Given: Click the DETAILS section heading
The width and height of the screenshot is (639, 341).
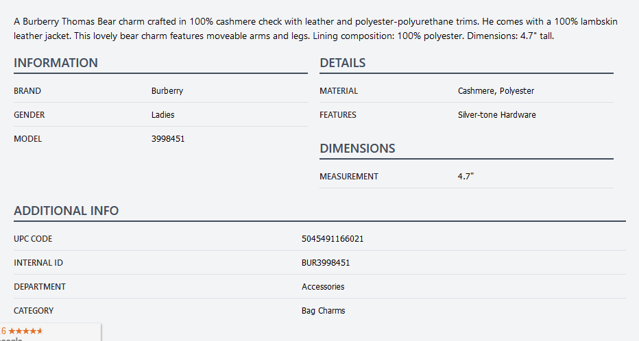Looking at the screenshot, I should click(342, 63).
